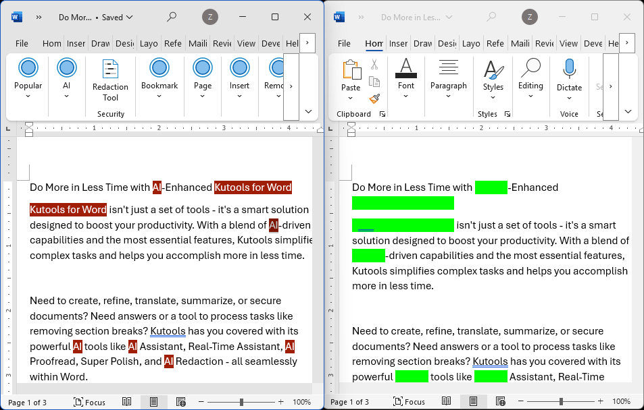Click the Cut scissors icon

[x=374, y=64]
